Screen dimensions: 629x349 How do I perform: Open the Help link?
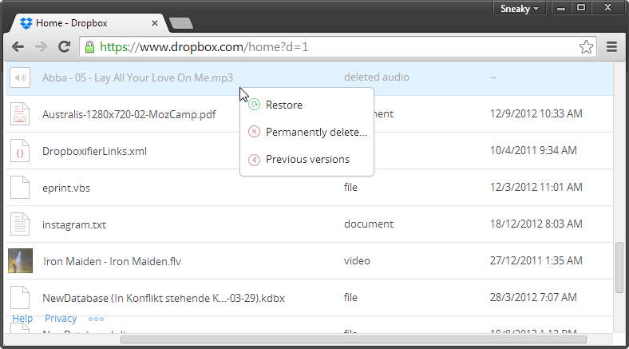pyautogui.click(x=22, y=319)
